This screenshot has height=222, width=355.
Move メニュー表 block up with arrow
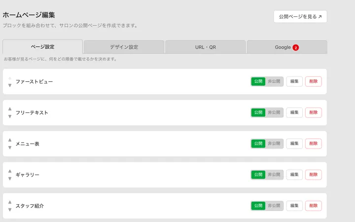(x=10, y=140)
